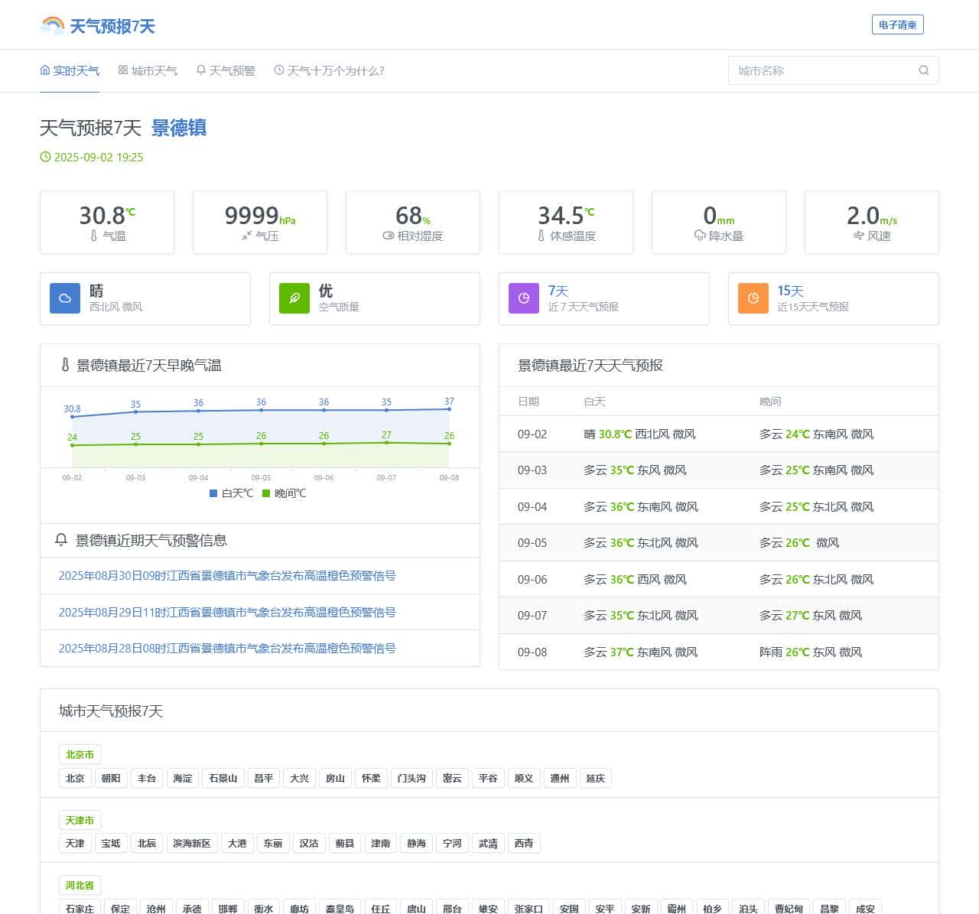Open the orange 15-day forecast icon
Screen dimensions: 979x914
(753, 298)
